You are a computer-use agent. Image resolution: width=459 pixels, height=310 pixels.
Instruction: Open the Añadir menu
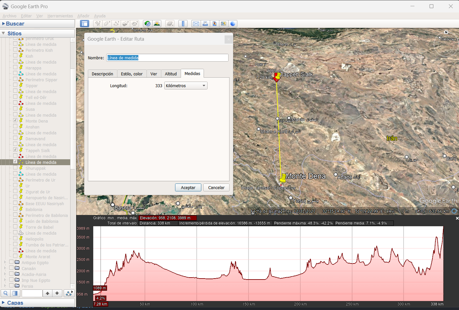[83, 16]
